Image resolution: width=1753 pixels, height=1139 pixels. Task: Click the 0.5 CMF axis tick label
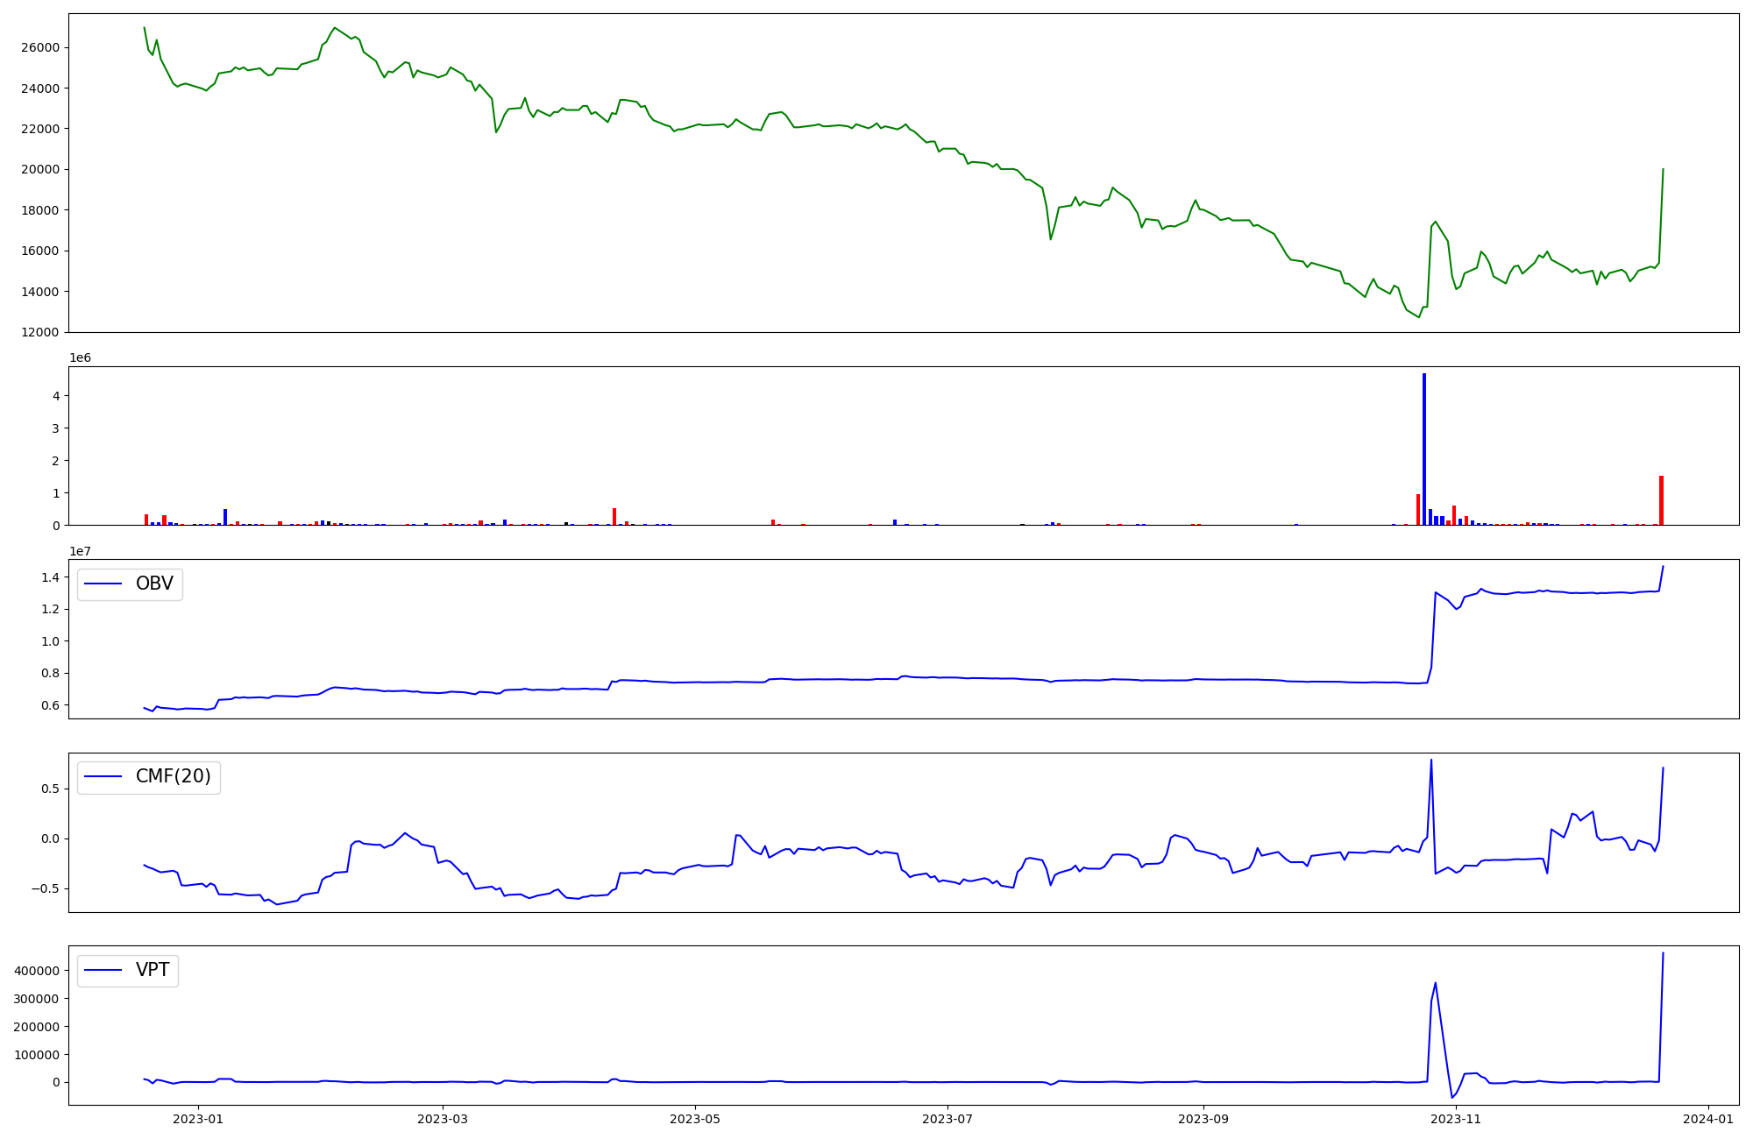tap(49, 789)
